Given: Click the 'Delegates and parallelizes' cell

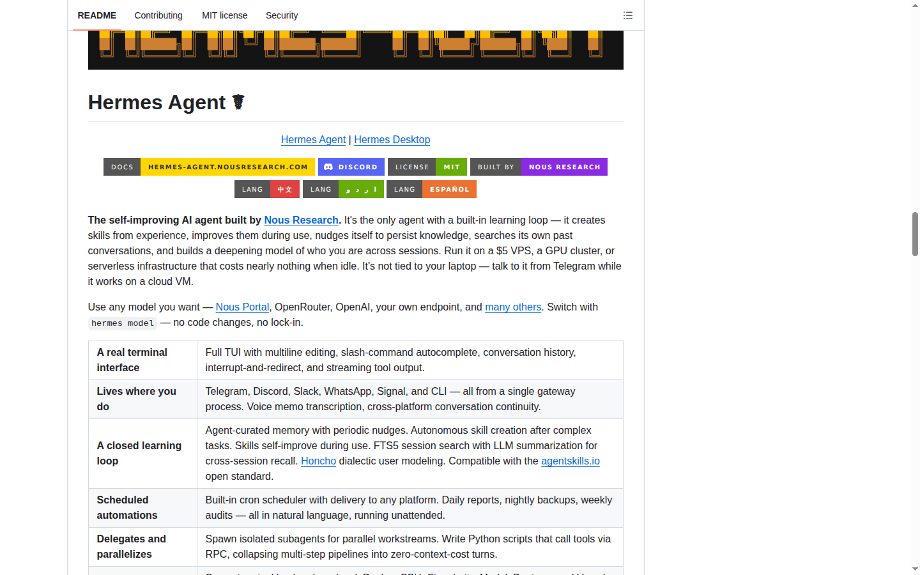Looking at the screenshot, I should 142,547.
